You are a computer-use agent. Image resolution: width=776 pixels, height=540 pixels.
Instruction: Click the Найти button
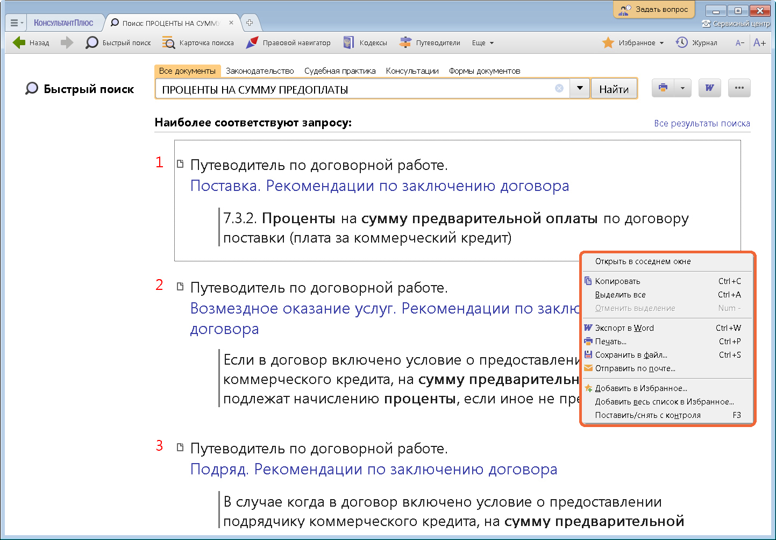[x=614, y=89]
